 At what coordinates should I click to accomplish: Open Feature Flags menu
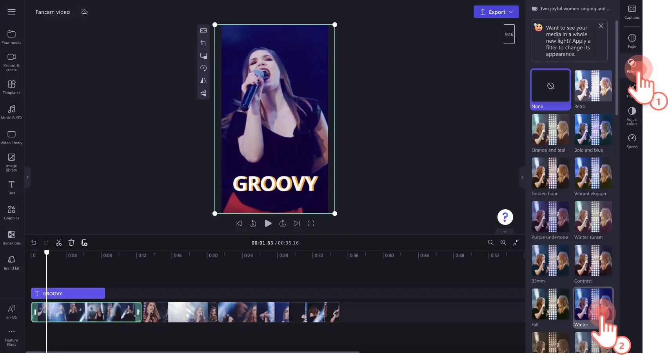12,337
